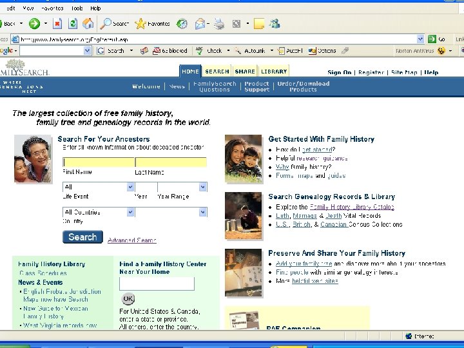Click the Edit page icon in toolbar
464x348 pixels.
[237, 24]
